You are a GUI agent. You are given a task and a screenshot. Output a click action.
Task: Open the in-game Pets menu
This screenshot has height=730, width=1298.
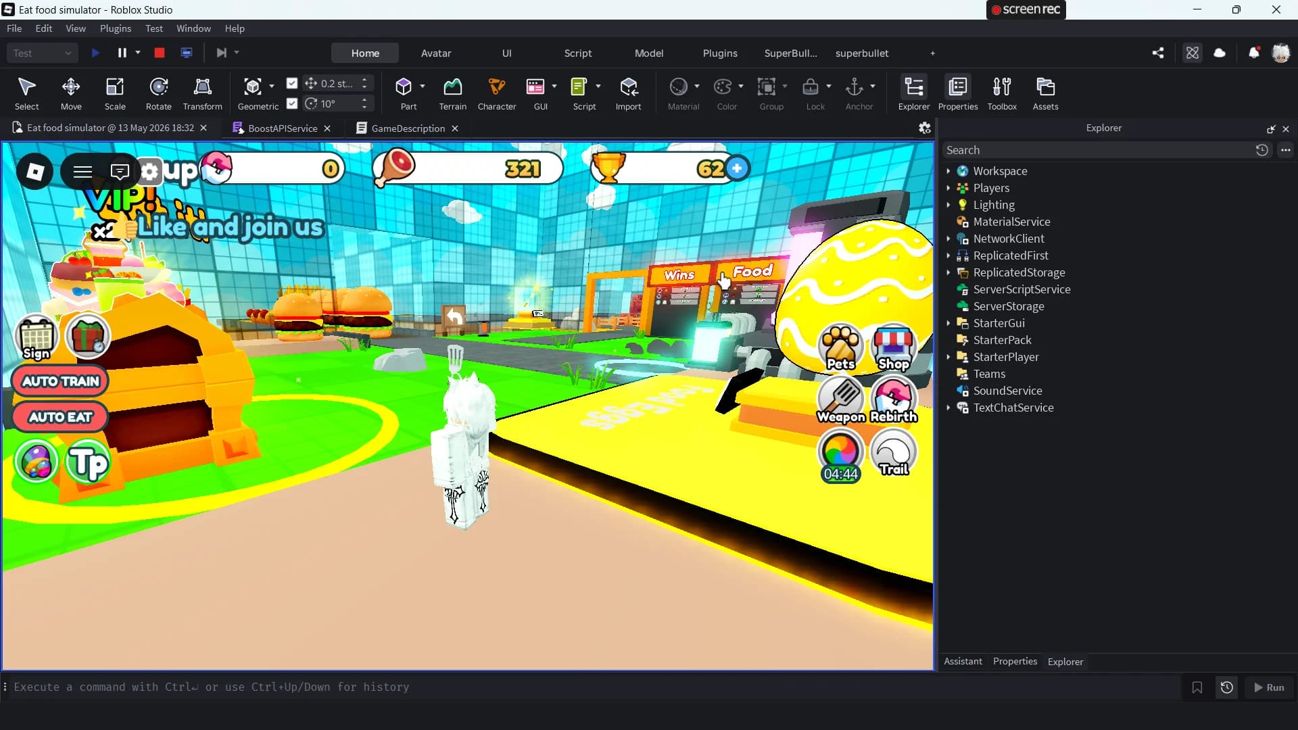tap(840, 347)
